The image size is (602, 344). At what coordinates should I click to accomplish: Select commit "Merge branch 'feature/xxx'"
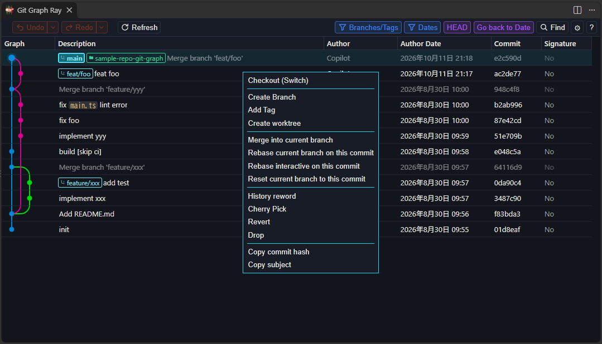tap(102, 168)
